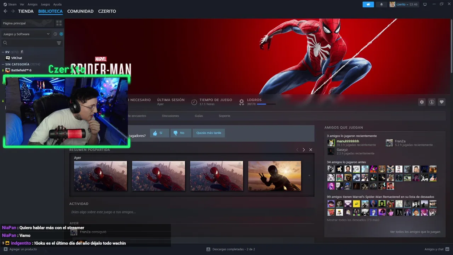Open Página principal in library sidebar
453x255 pixels.
point(27,23)
